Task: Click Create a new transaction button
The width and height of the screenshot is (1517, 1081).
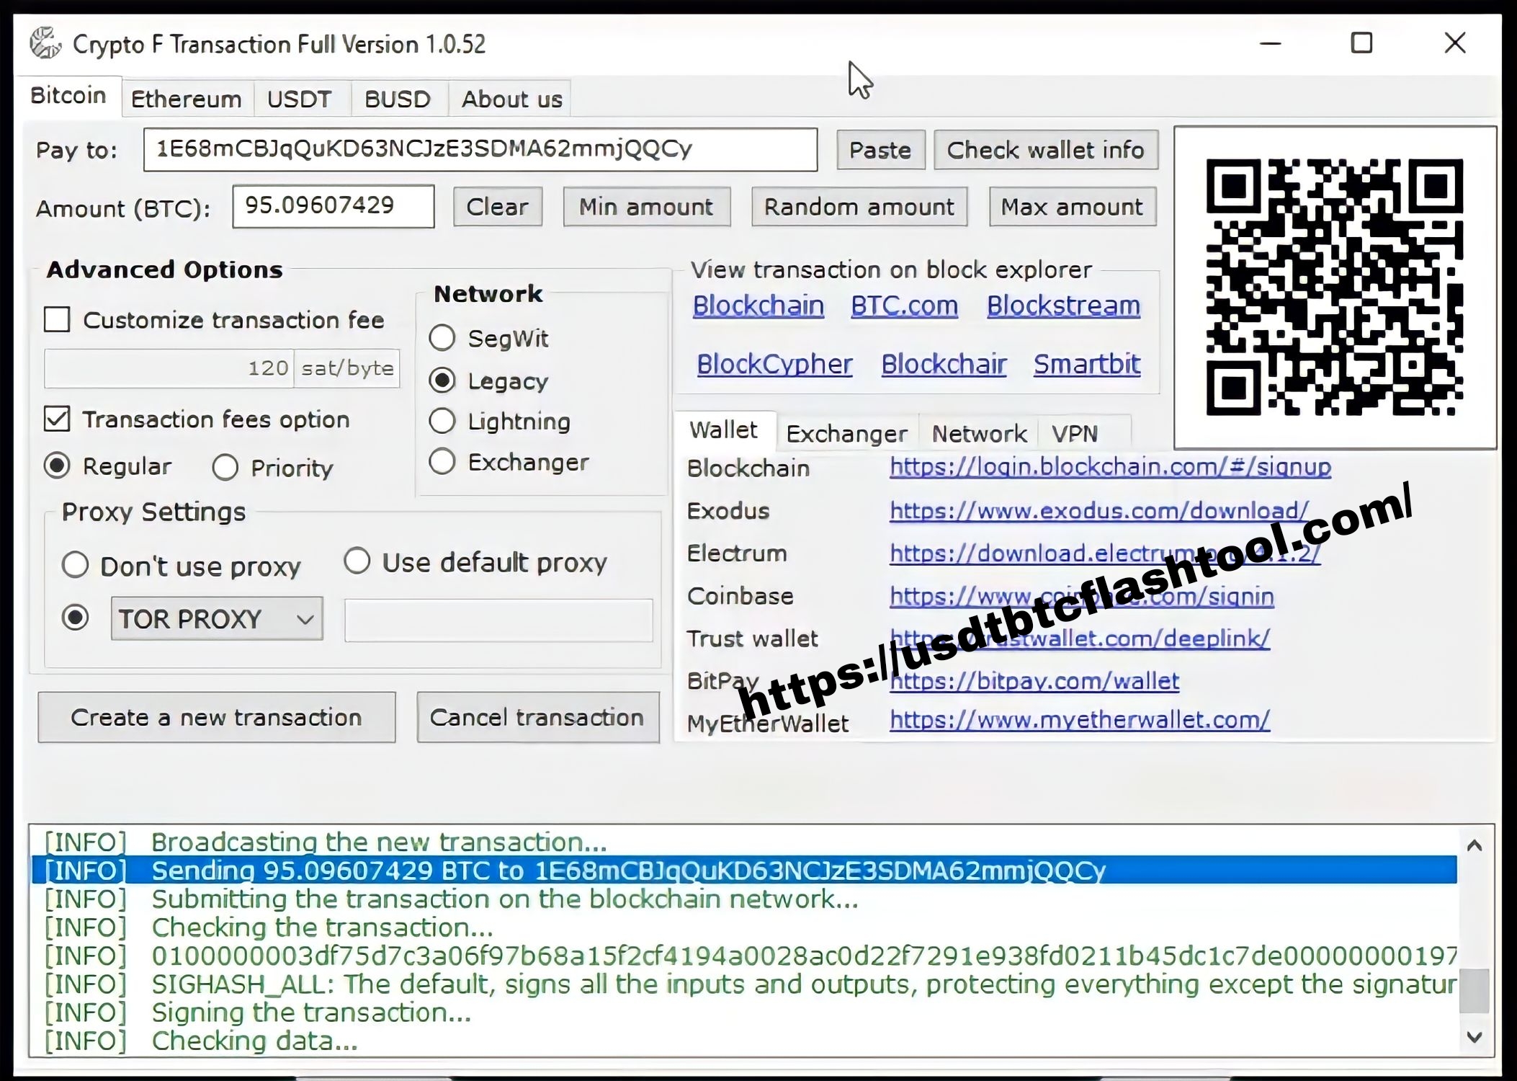Action: pyautogui.click(x=216, y=717)
